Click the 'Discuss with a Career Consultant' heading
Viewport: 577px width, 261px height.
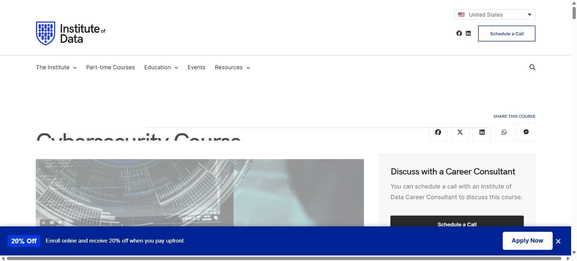coord(453,172)
